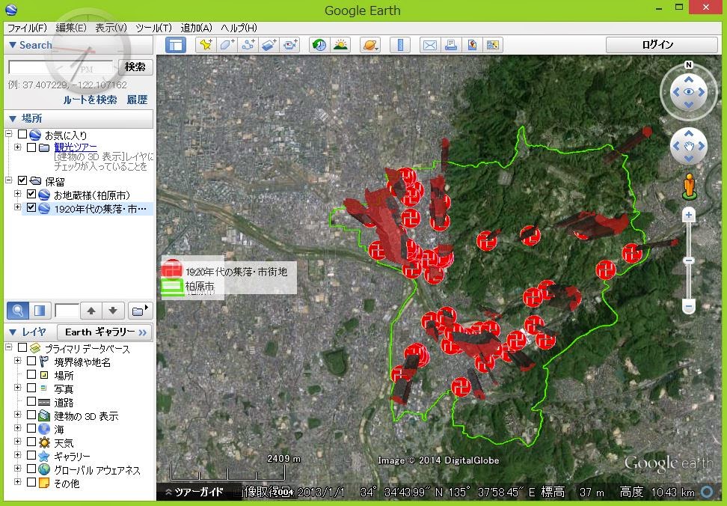727x506 pixels.
Task: Expand the ギャラリー tree node
Action: tap(18, 455)
